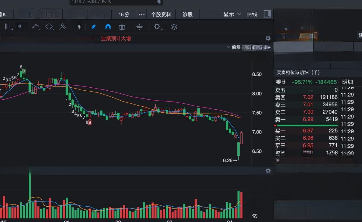Screen dimensions: 362x222
Task: Click the trash can delete drawings icon
Action: [122, 27]
